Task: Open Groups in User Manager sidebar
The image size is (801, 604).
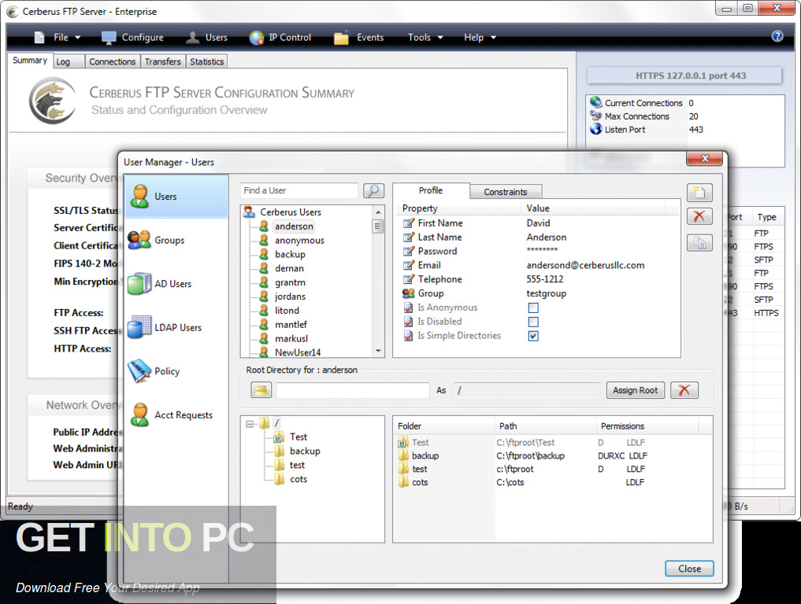Action: (x=176, y=240)
